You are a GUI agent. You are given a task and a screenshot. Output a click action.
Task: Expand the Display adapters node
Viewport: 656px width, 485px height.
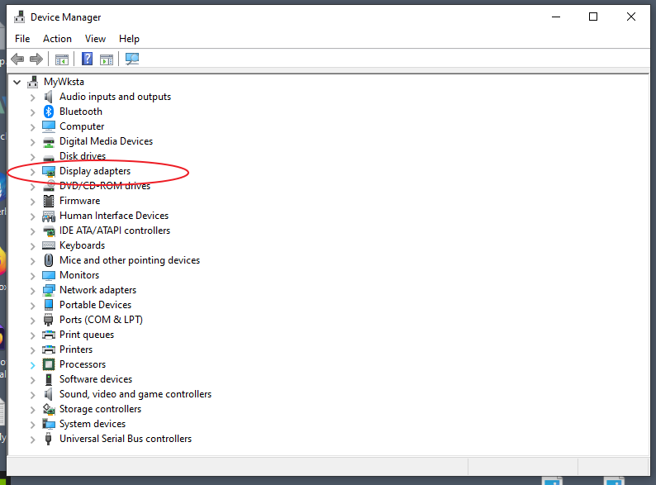[32, 172]
